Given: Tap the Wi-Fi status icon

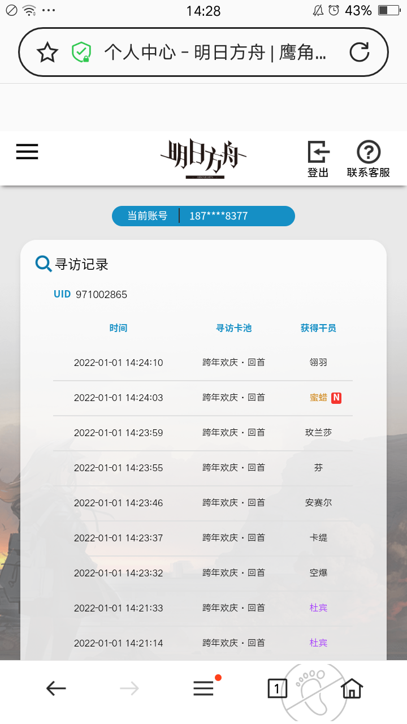Looking at the screenshot, I should (29, 10).
